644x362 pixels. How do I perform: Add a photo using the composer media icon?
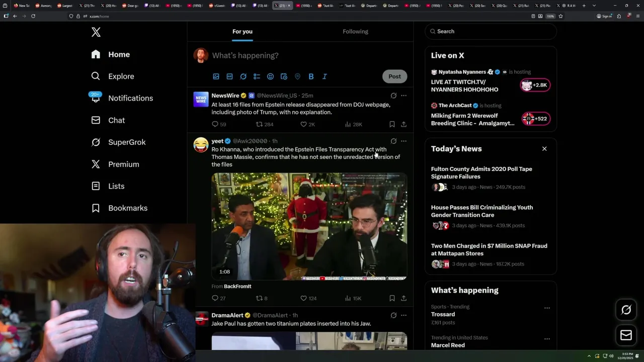pos(216,76)
